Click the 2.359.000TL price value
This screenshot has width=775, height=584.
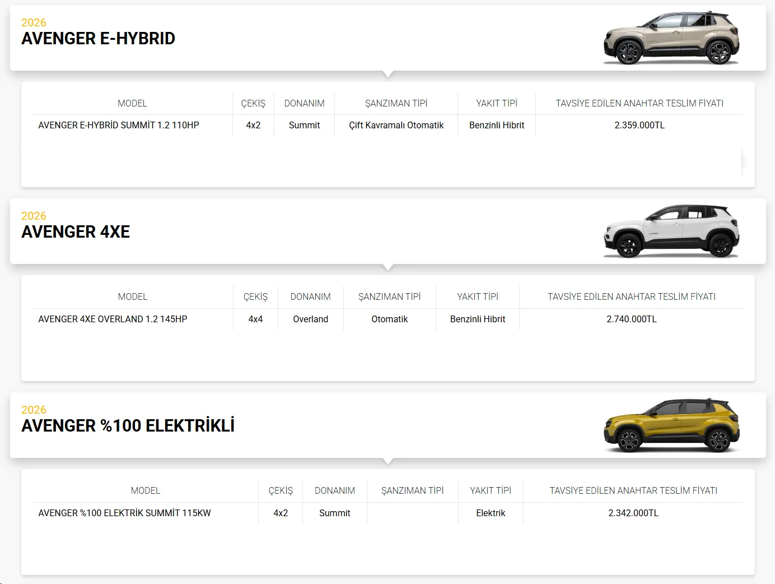(639, 125)
